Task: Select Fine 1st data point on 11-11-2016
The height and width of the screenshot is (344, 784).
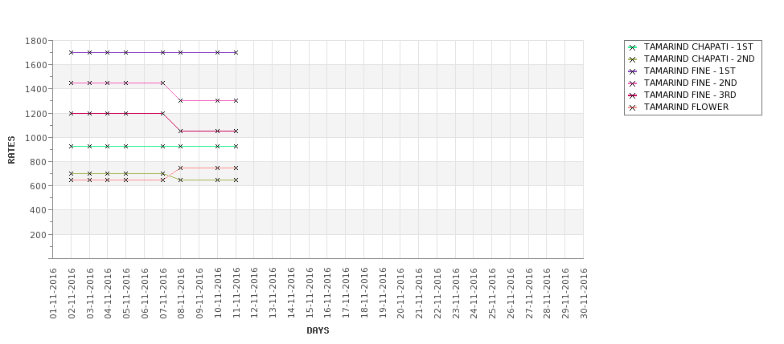Action: click(x=236, y=52)
